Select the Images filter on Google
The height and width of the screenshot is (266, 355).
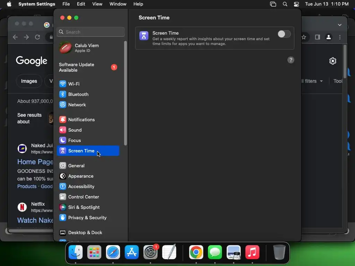click(29, 81)
